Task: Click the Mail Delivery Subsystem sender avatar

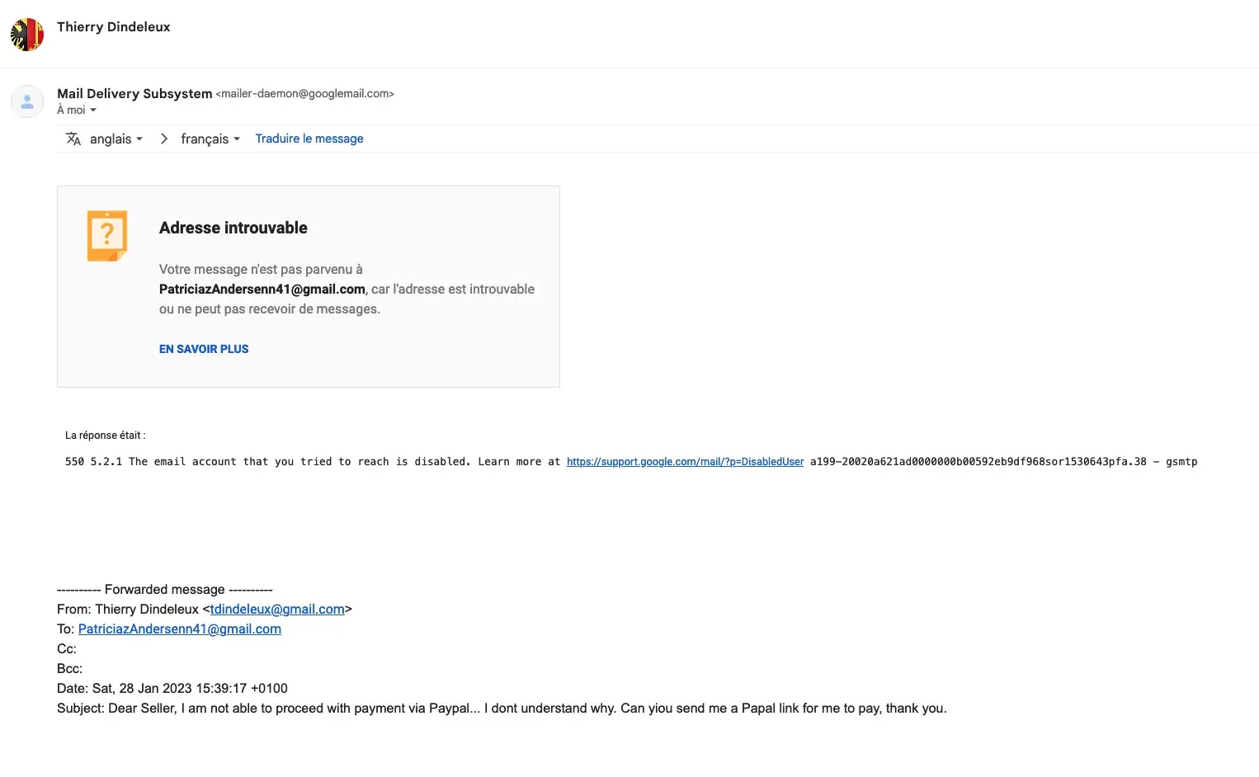Action: (x=27, y=101)
